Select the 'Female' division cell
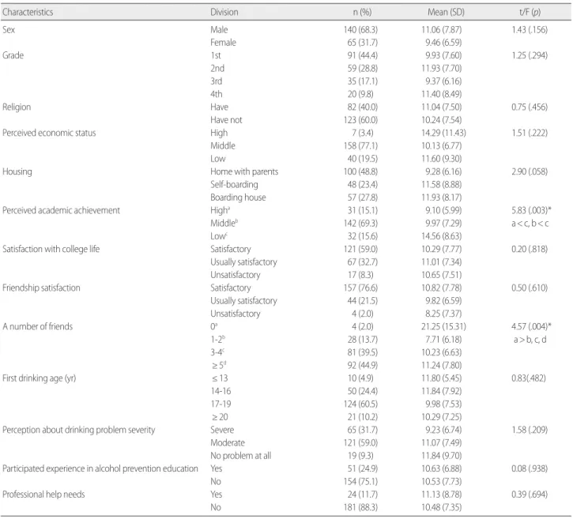 click(223, 43)
